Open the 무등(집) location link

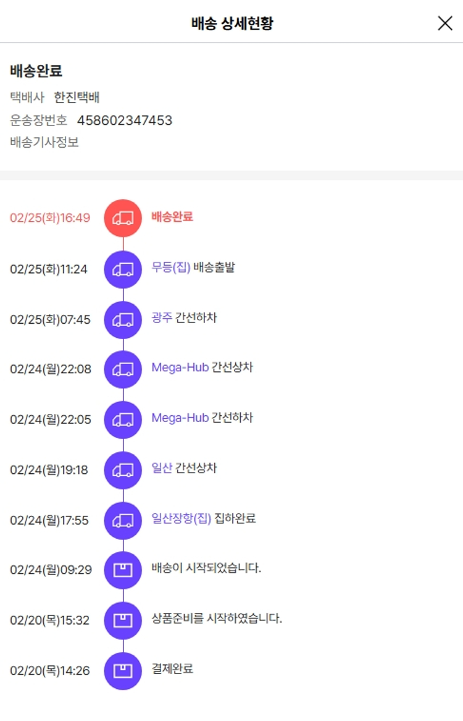[171, 268]
